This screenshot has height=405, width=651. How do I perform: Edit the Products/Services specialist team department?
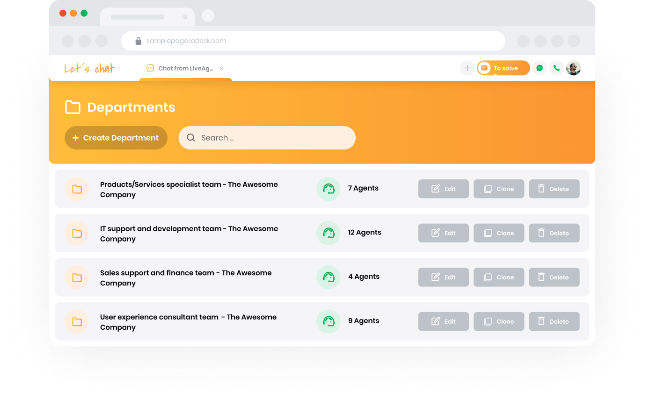[x=443, y=189]
